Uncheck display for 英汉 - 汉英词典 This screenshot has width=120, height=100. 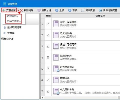[x=48, y=24]
